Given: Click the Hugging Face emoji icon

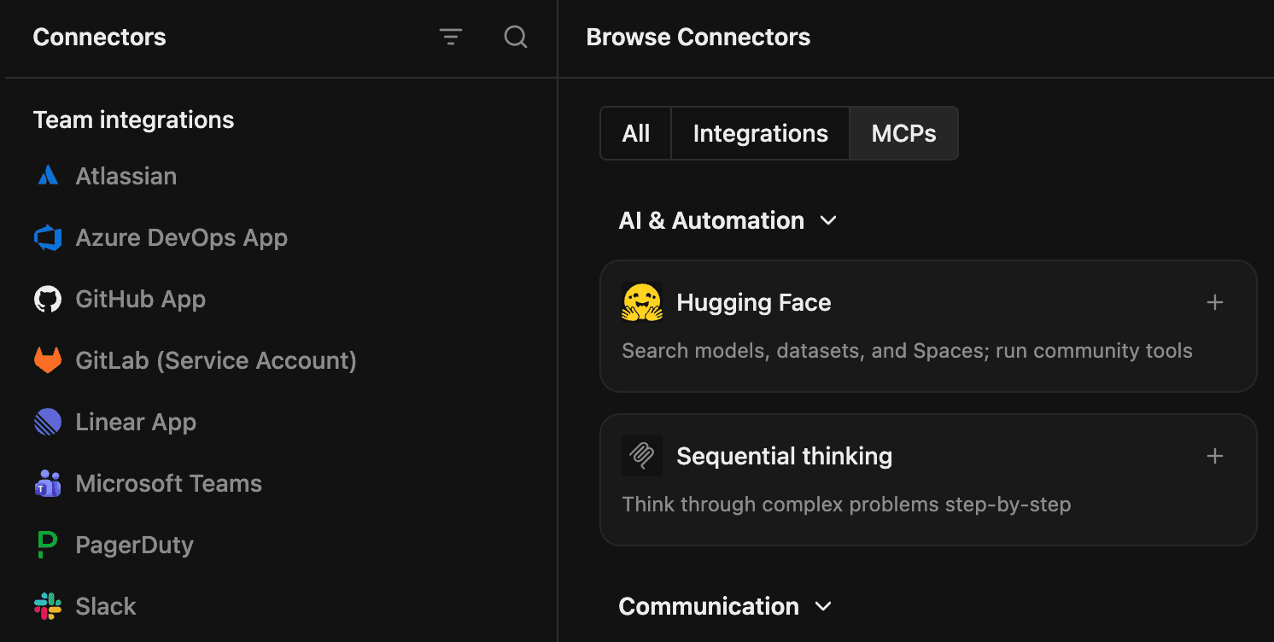Looking at the screenshot, I should [x=642, y=302].
